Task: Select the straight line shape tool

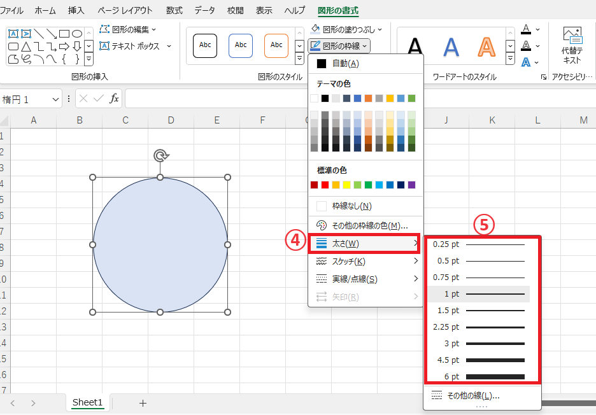Action: click(39, 33)
